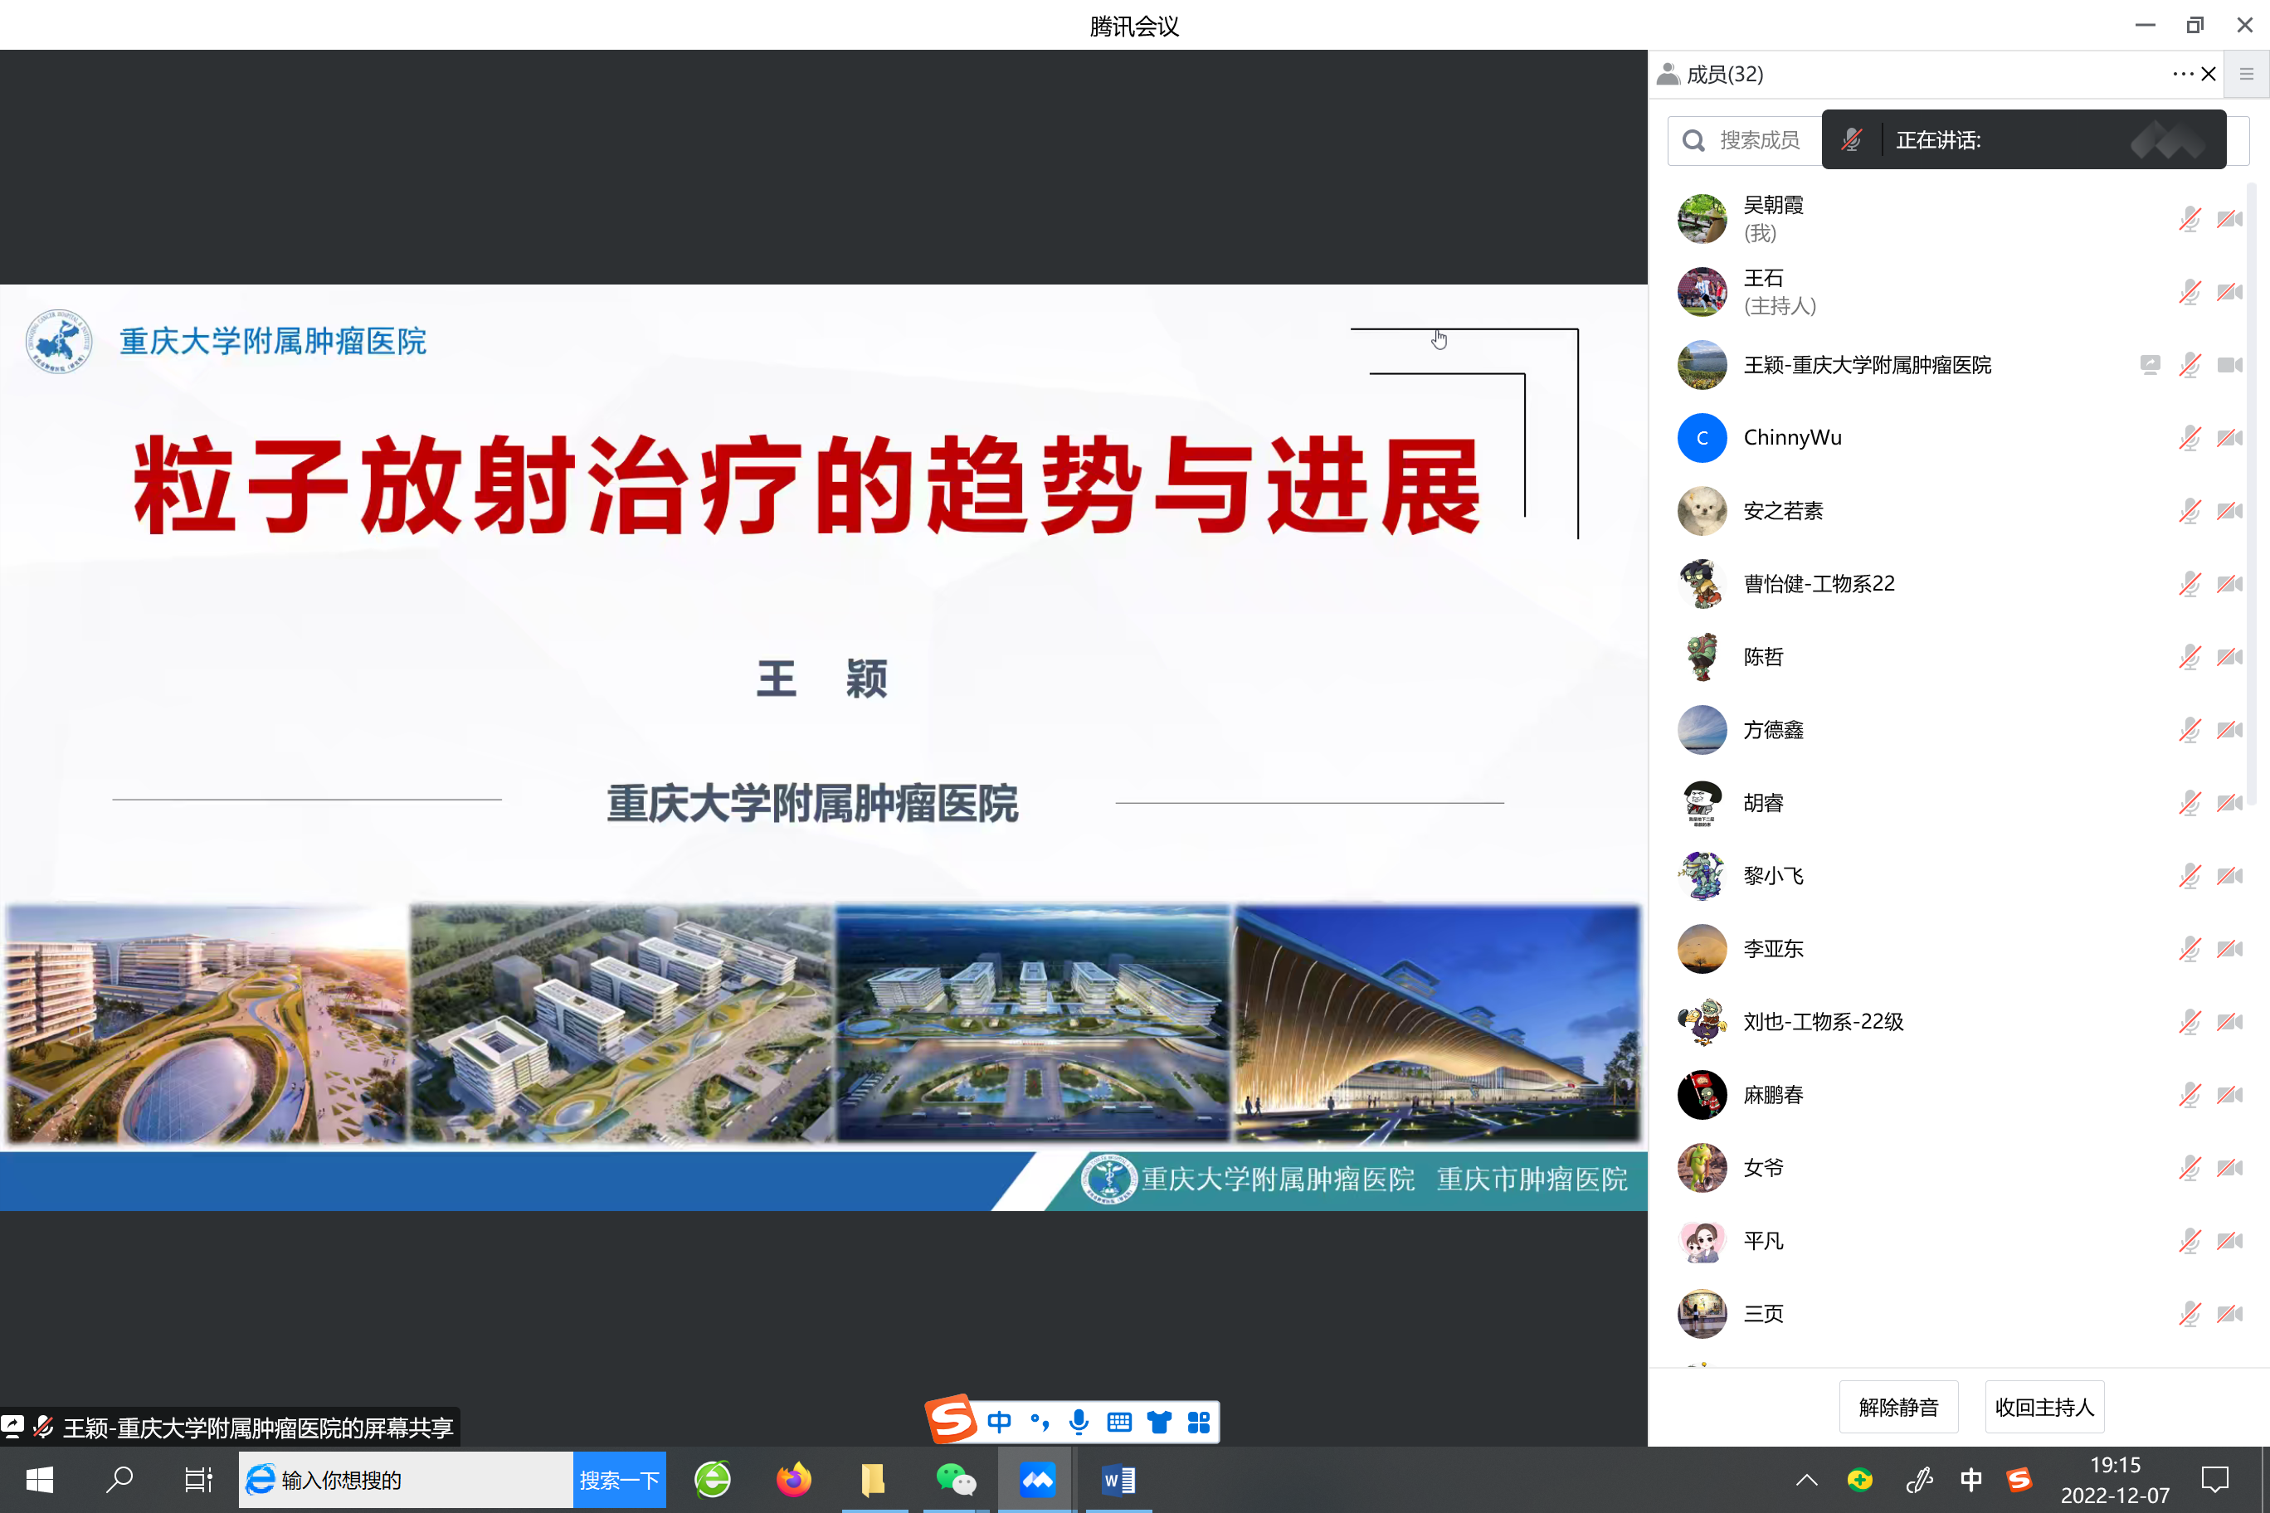This screenshot has height=1513, width=2270.
Task: Click camera icon for 李亚东
Action: pos(2229,948)
